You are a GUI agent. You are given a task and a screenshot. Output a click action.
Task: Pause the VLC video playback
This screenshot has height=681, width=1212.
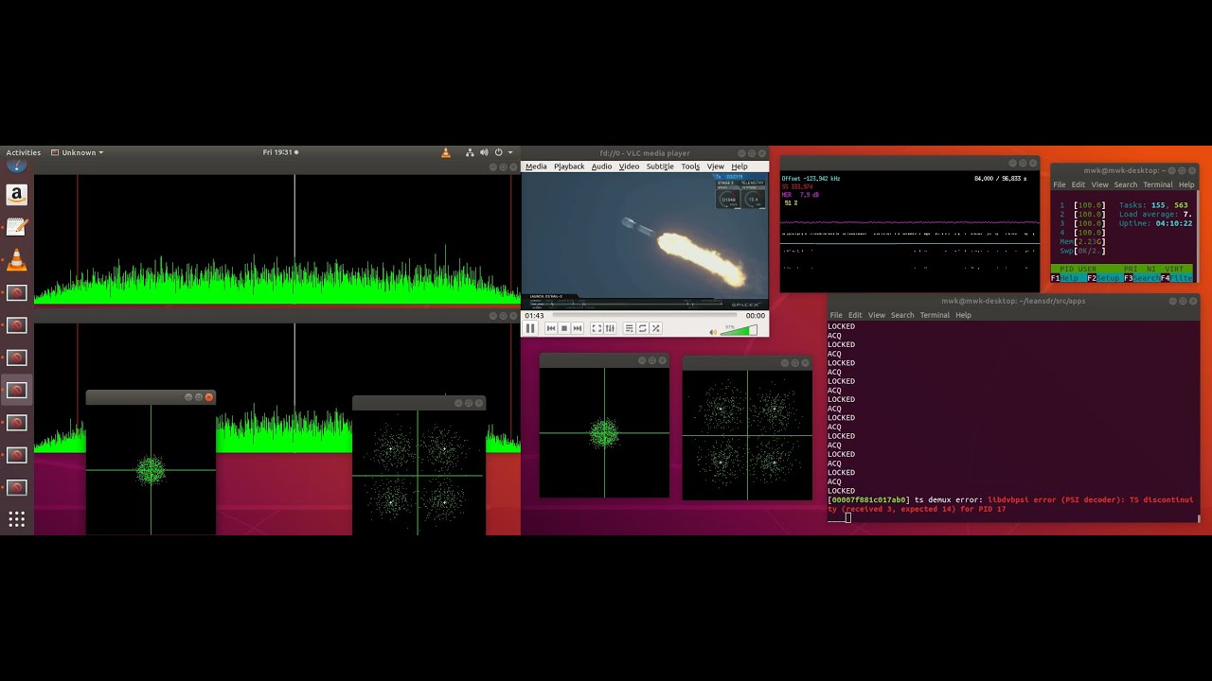click(530, 328)
